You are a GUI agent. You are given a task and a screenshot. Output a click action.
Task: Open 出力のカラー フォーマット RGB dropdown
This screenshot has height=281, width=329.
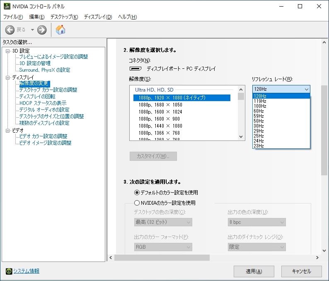tap(163, 247)
